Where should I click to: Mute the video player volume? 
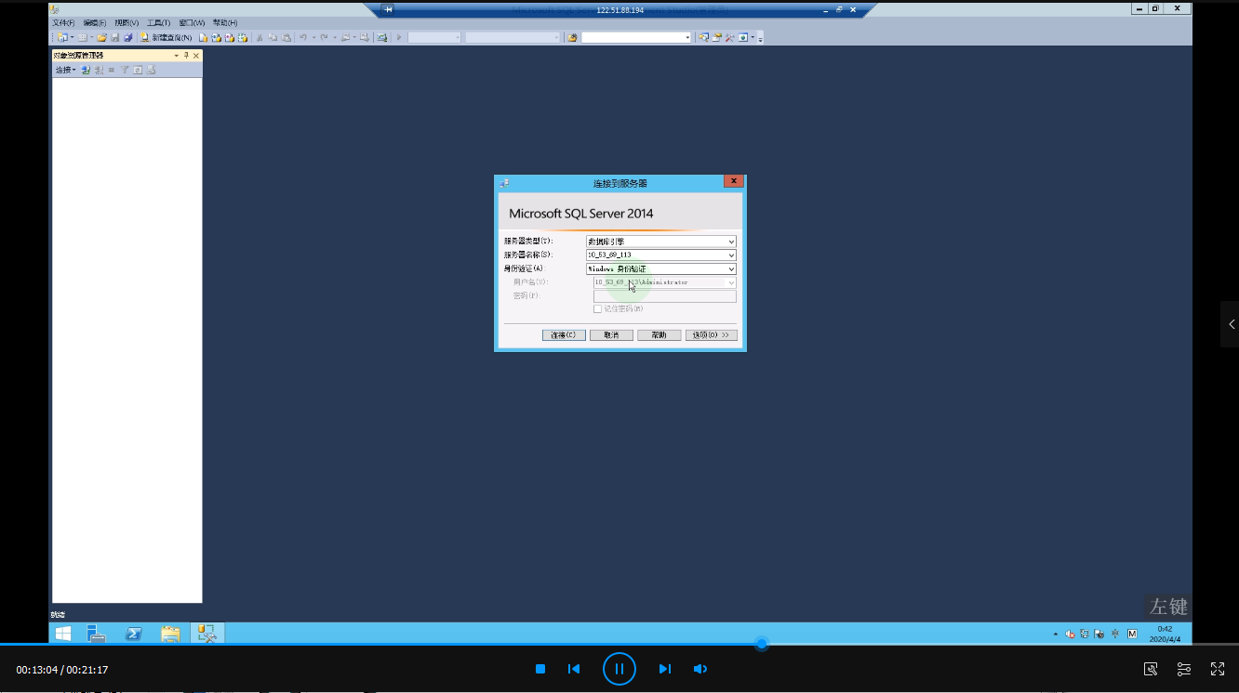pos(700,669)
